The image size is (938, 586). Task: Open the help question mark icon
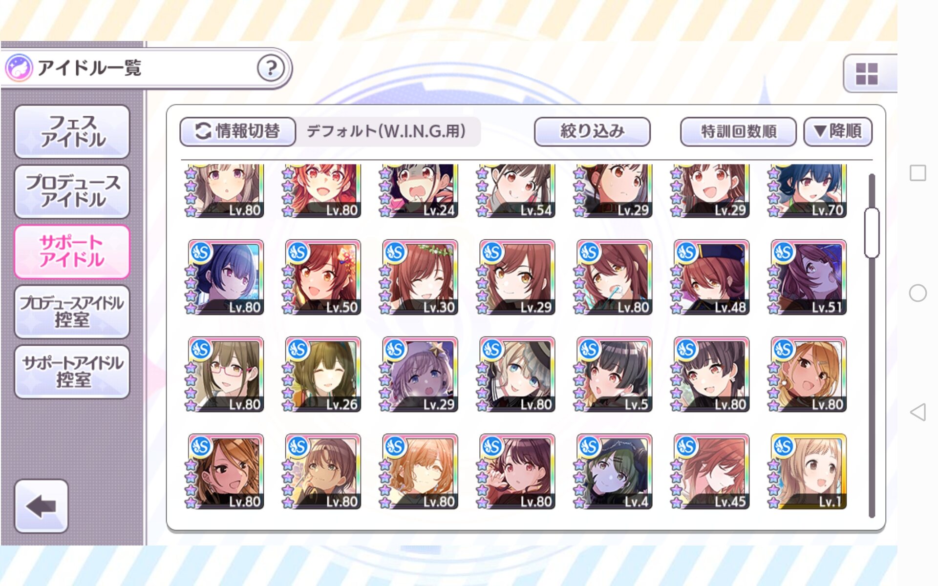point(271,68)
